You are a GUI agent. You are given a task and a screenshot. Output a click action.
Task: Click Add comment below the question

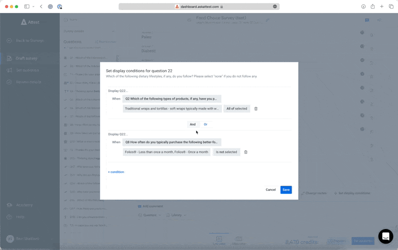tap(150, 206)
